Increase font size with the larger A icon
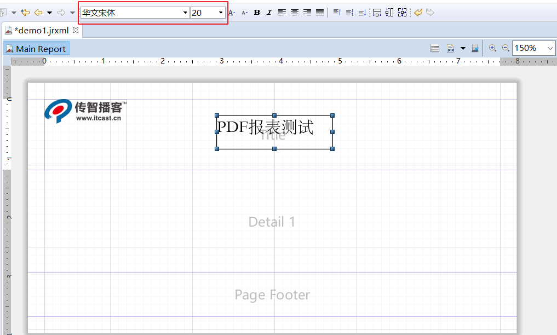The width and height of the screenshot is (557, 335). (x=232, y=13)
